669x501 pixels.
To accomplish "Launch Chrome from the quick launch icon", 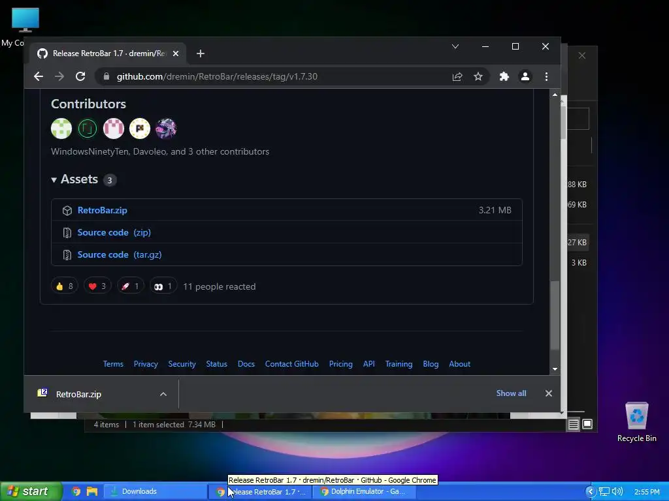I will pos(76,491).
